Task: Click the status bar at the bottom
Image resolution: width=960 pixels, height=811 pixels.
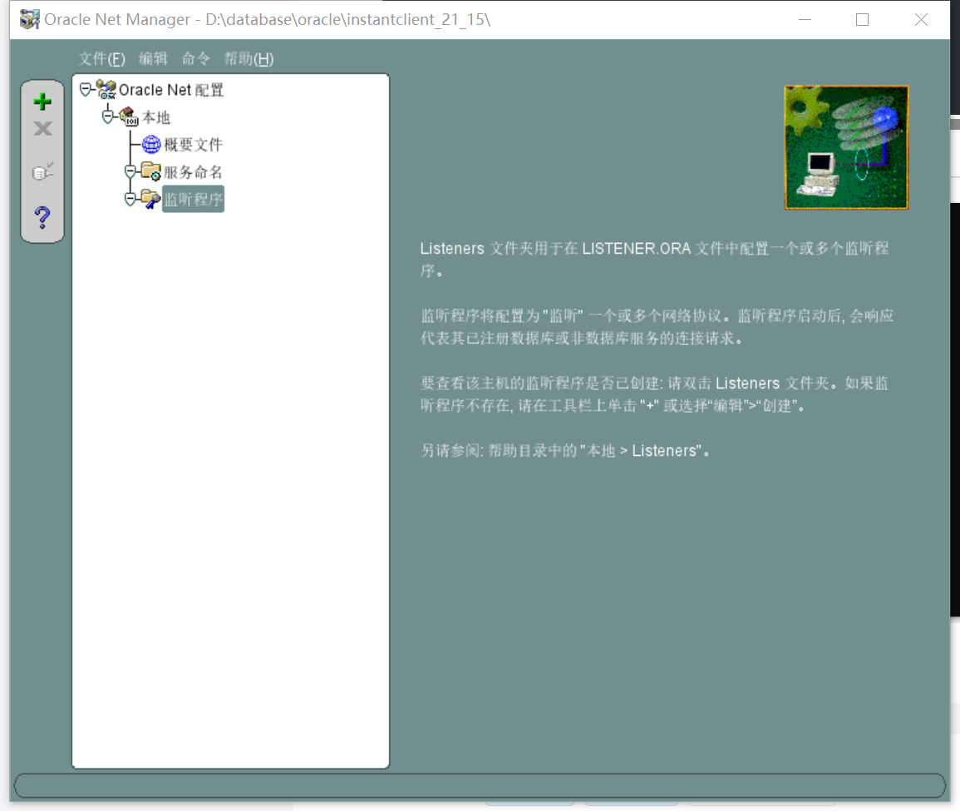Action: coord(480,786)
